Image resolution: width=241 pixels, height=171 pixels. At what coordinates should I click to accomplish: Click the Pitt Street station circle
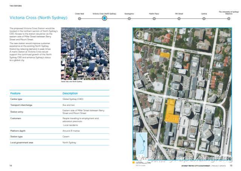[179, 18]
